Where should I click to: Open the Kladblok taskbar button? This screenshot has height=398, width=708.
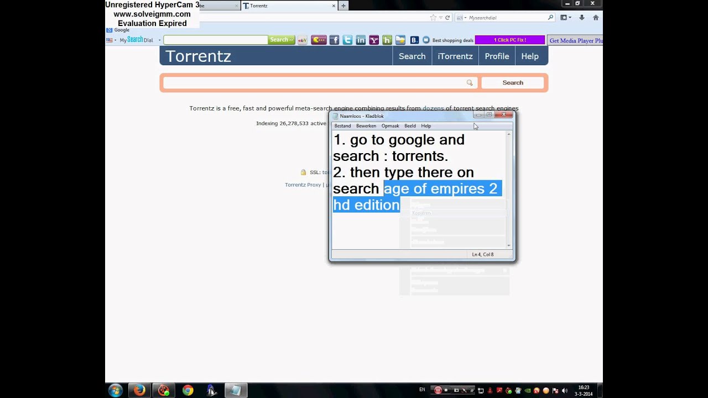pyautogui.click(x=235, y=390)
